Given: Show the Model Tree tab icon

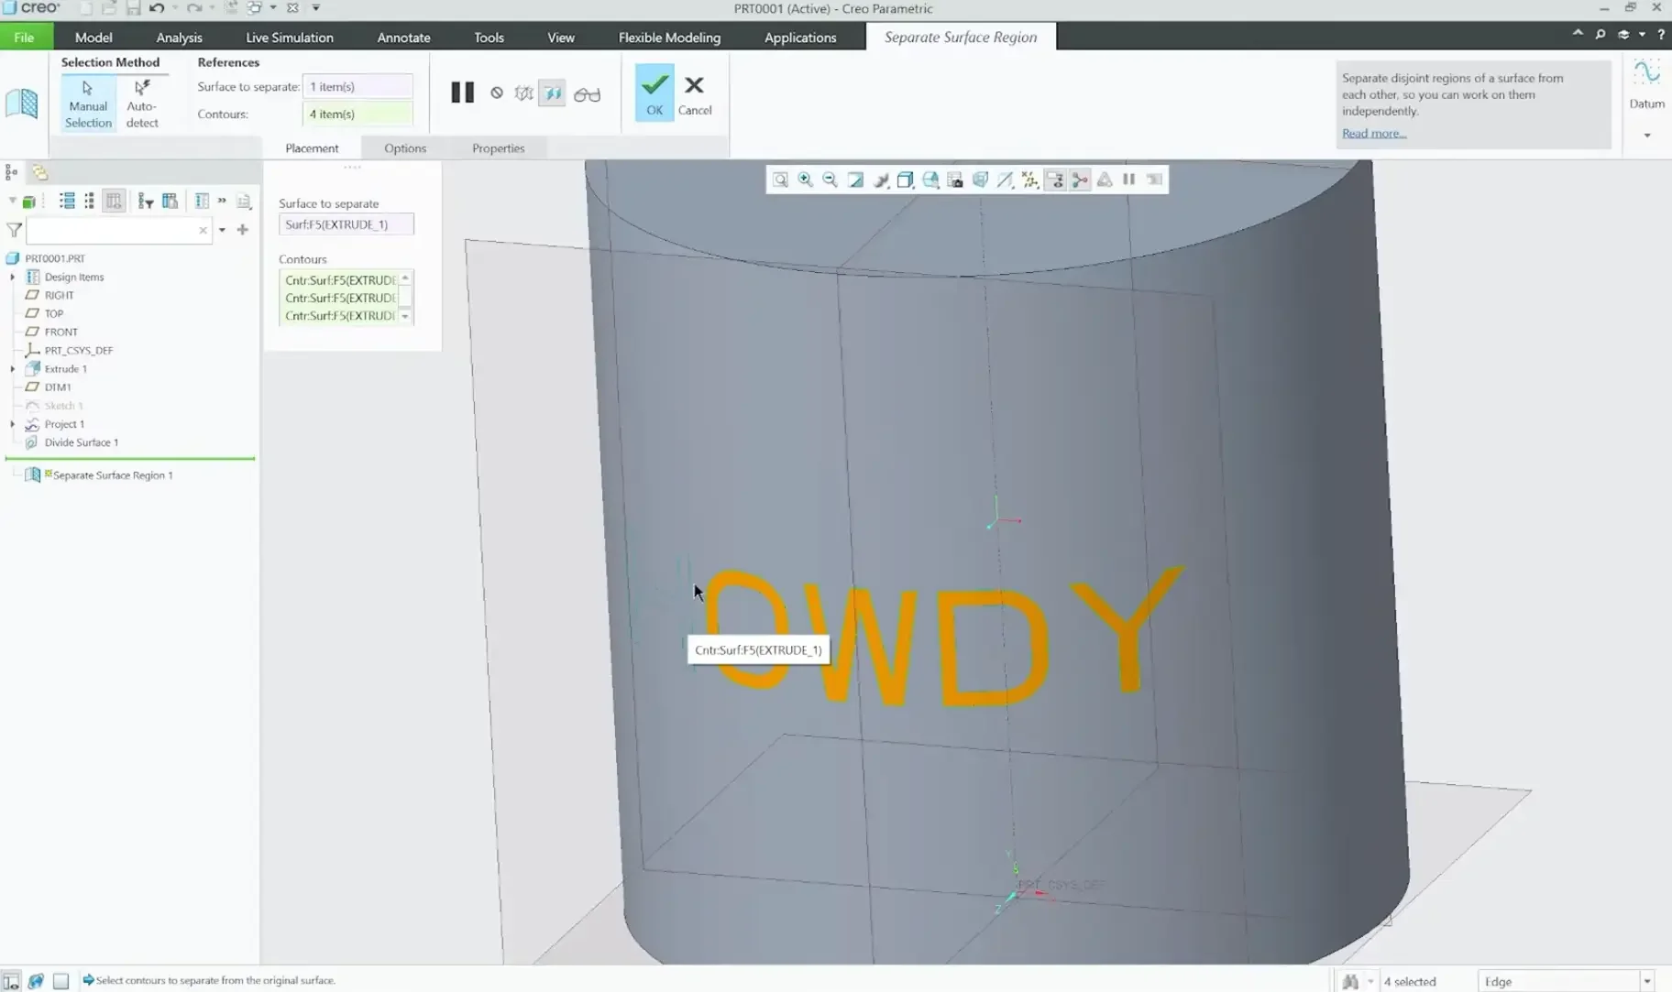Looking at the screenshot, I should (11, 172).
